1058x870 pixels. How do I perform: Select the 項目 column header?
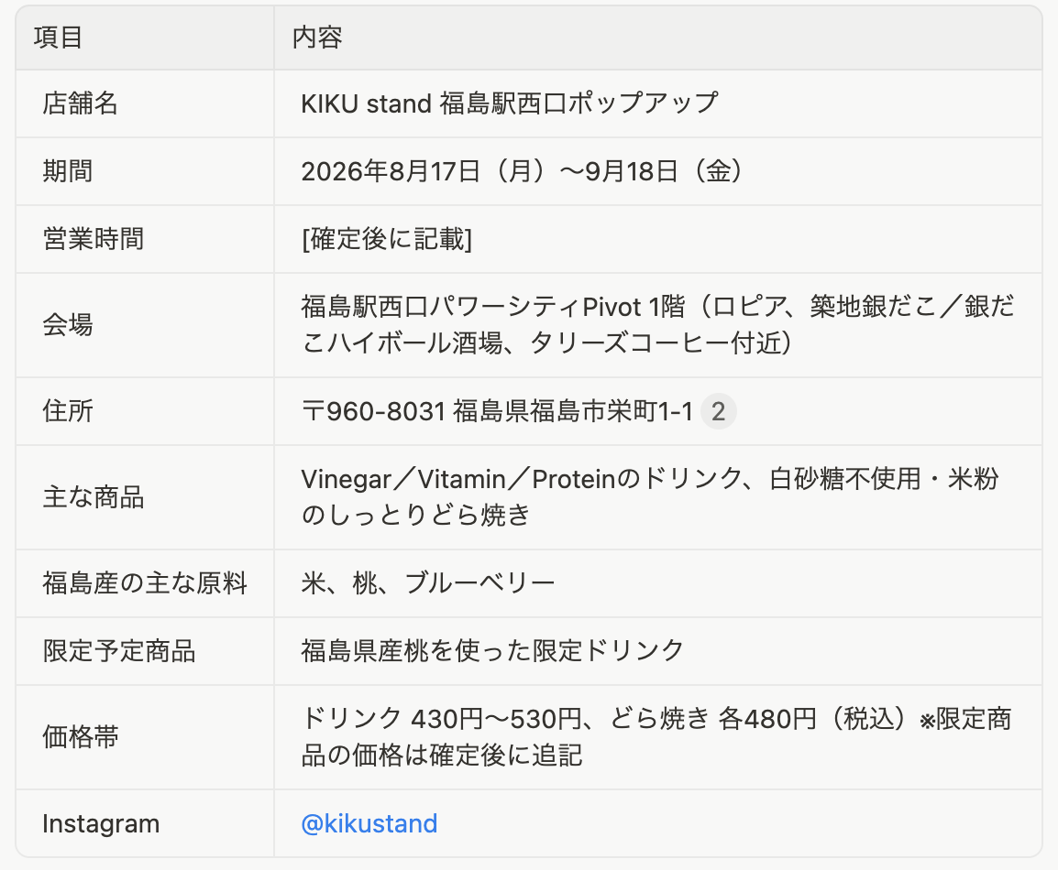pos(58,37)
